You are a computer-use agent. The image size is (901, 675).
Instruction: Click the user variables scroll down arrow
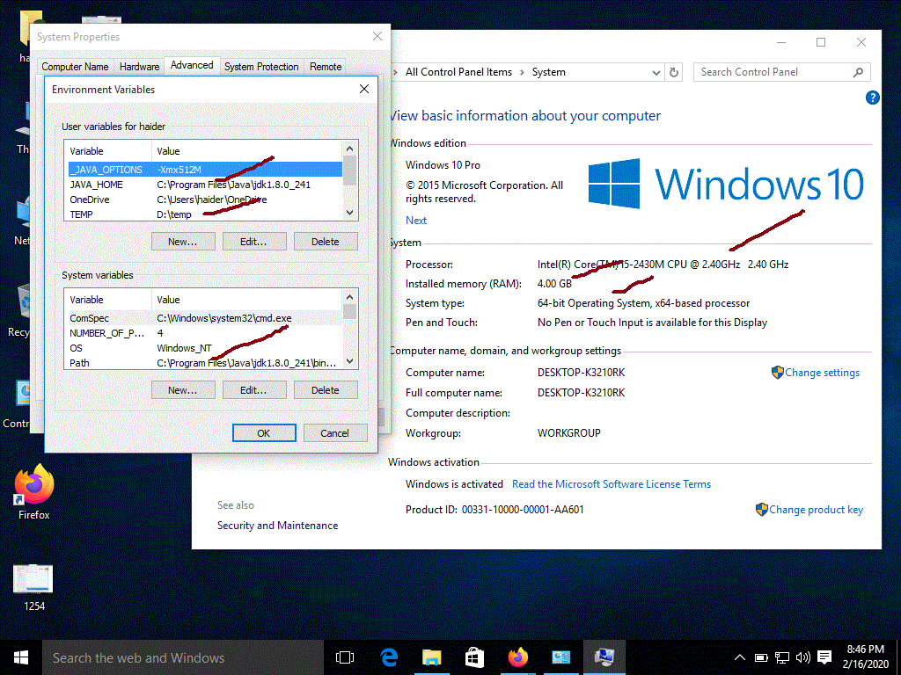pos(349,213)
